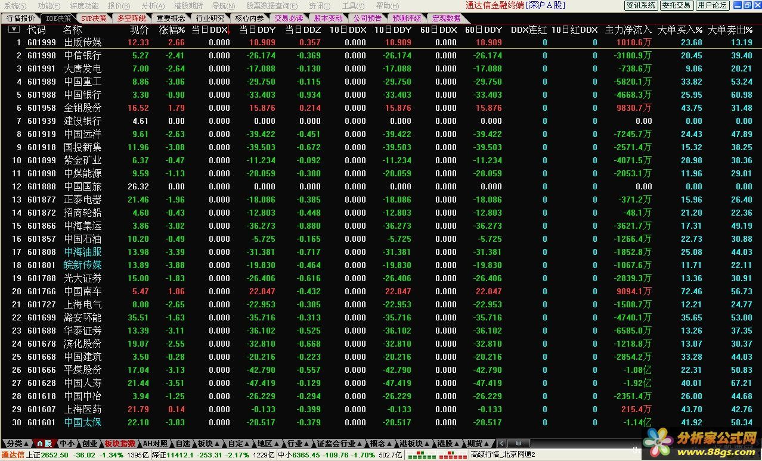The image size is (762, 461).
Task: Open the 资讯(I) menu
Action: pyautogui.click(x=320, y=5)
